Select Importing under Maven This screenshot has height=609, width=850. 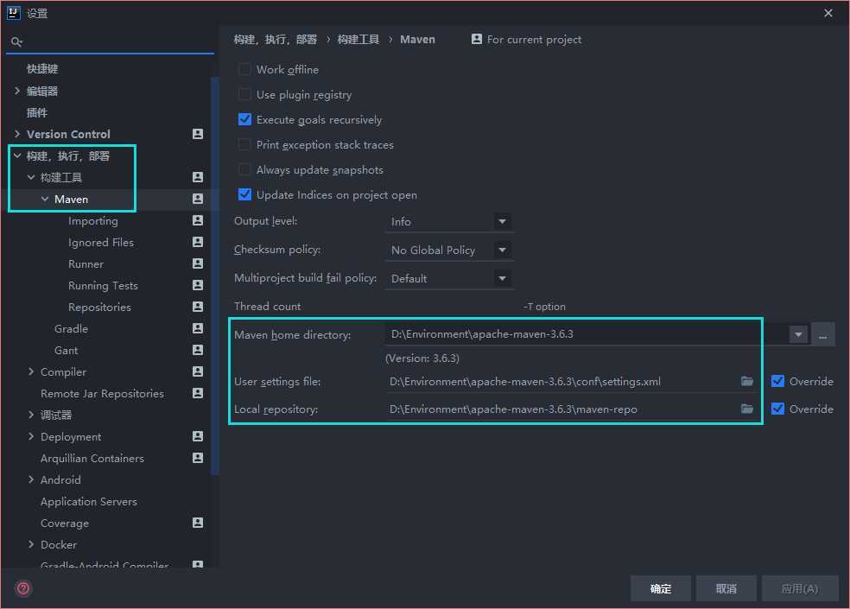[x=92, y=220]
